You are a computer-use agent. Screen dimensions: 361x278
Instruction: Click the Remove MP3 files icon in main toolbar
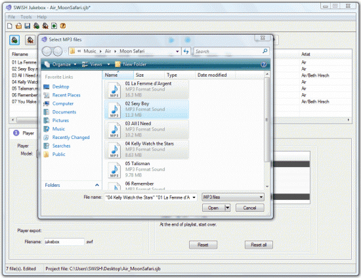click(45, 26)
